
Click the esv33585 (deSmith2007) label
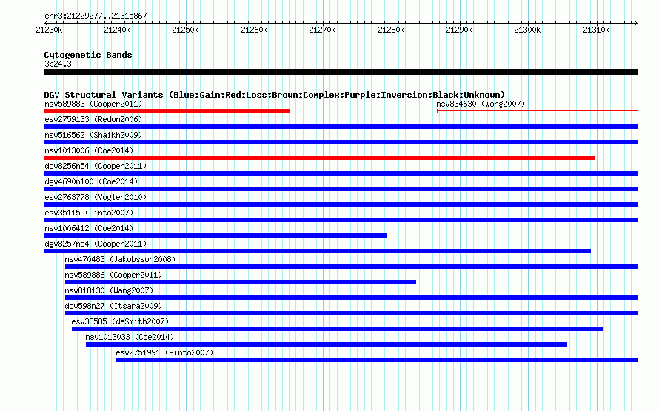(x=120, y=321)
